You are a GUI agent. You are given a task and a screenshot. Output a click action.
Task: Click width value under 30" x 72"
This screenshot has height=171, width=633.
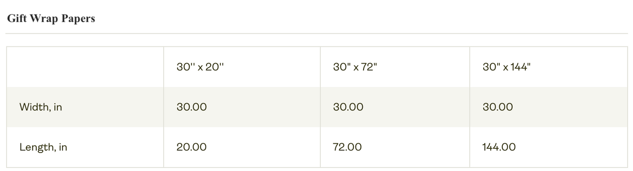[348, 107]
